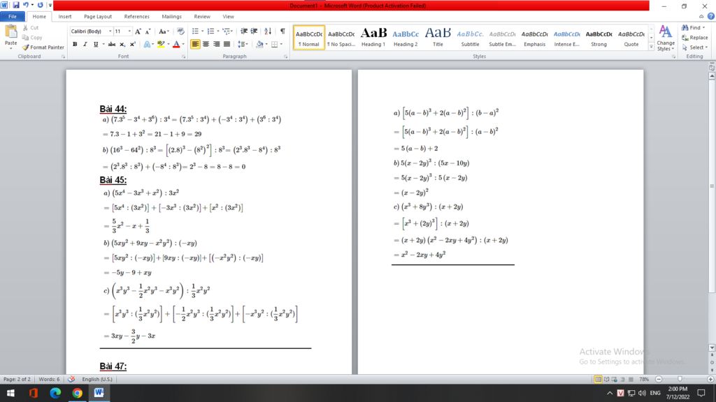Minimize the ribbon with the caret
This screenshot has height=402, width=716.
click(x=701, y=17)
